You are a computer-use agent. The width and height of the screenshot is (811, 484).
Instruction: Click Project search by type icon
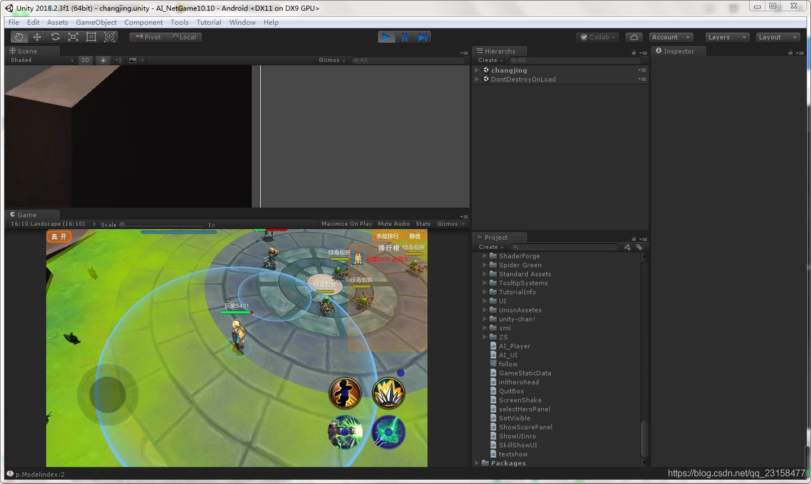(627, 247)
